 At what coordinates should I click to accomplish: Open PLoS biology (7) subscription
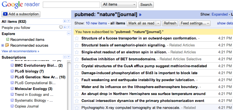29,71
